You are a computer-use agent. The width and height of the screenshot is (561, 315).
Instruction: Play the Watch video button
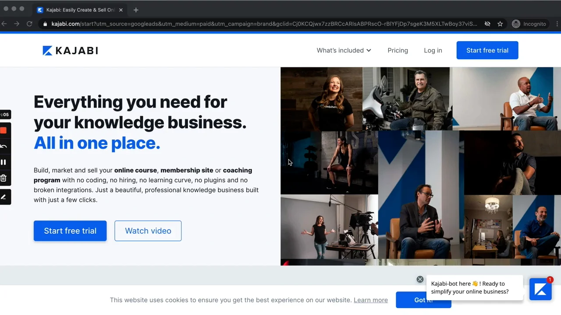click(x=148, y=231)
